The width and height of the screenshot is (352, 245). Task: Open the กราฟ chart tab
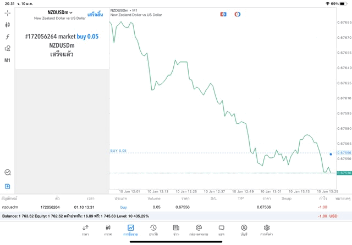coord(108,230)
